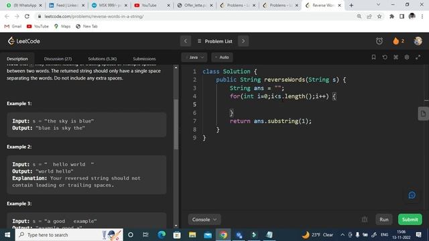Switch to the Offer_letter browser tab
Image resolution: width=429 pixels, height=241 pixels.
click(x=194, y=5)
